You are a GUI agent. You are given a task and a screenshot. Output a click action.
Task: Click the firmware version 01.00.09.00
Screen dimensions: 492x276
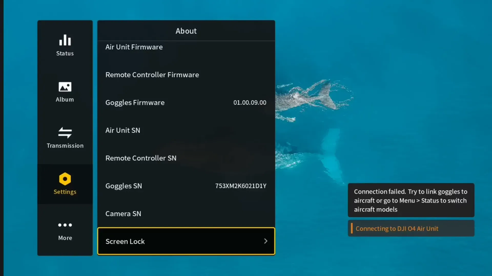coord(250,102)
